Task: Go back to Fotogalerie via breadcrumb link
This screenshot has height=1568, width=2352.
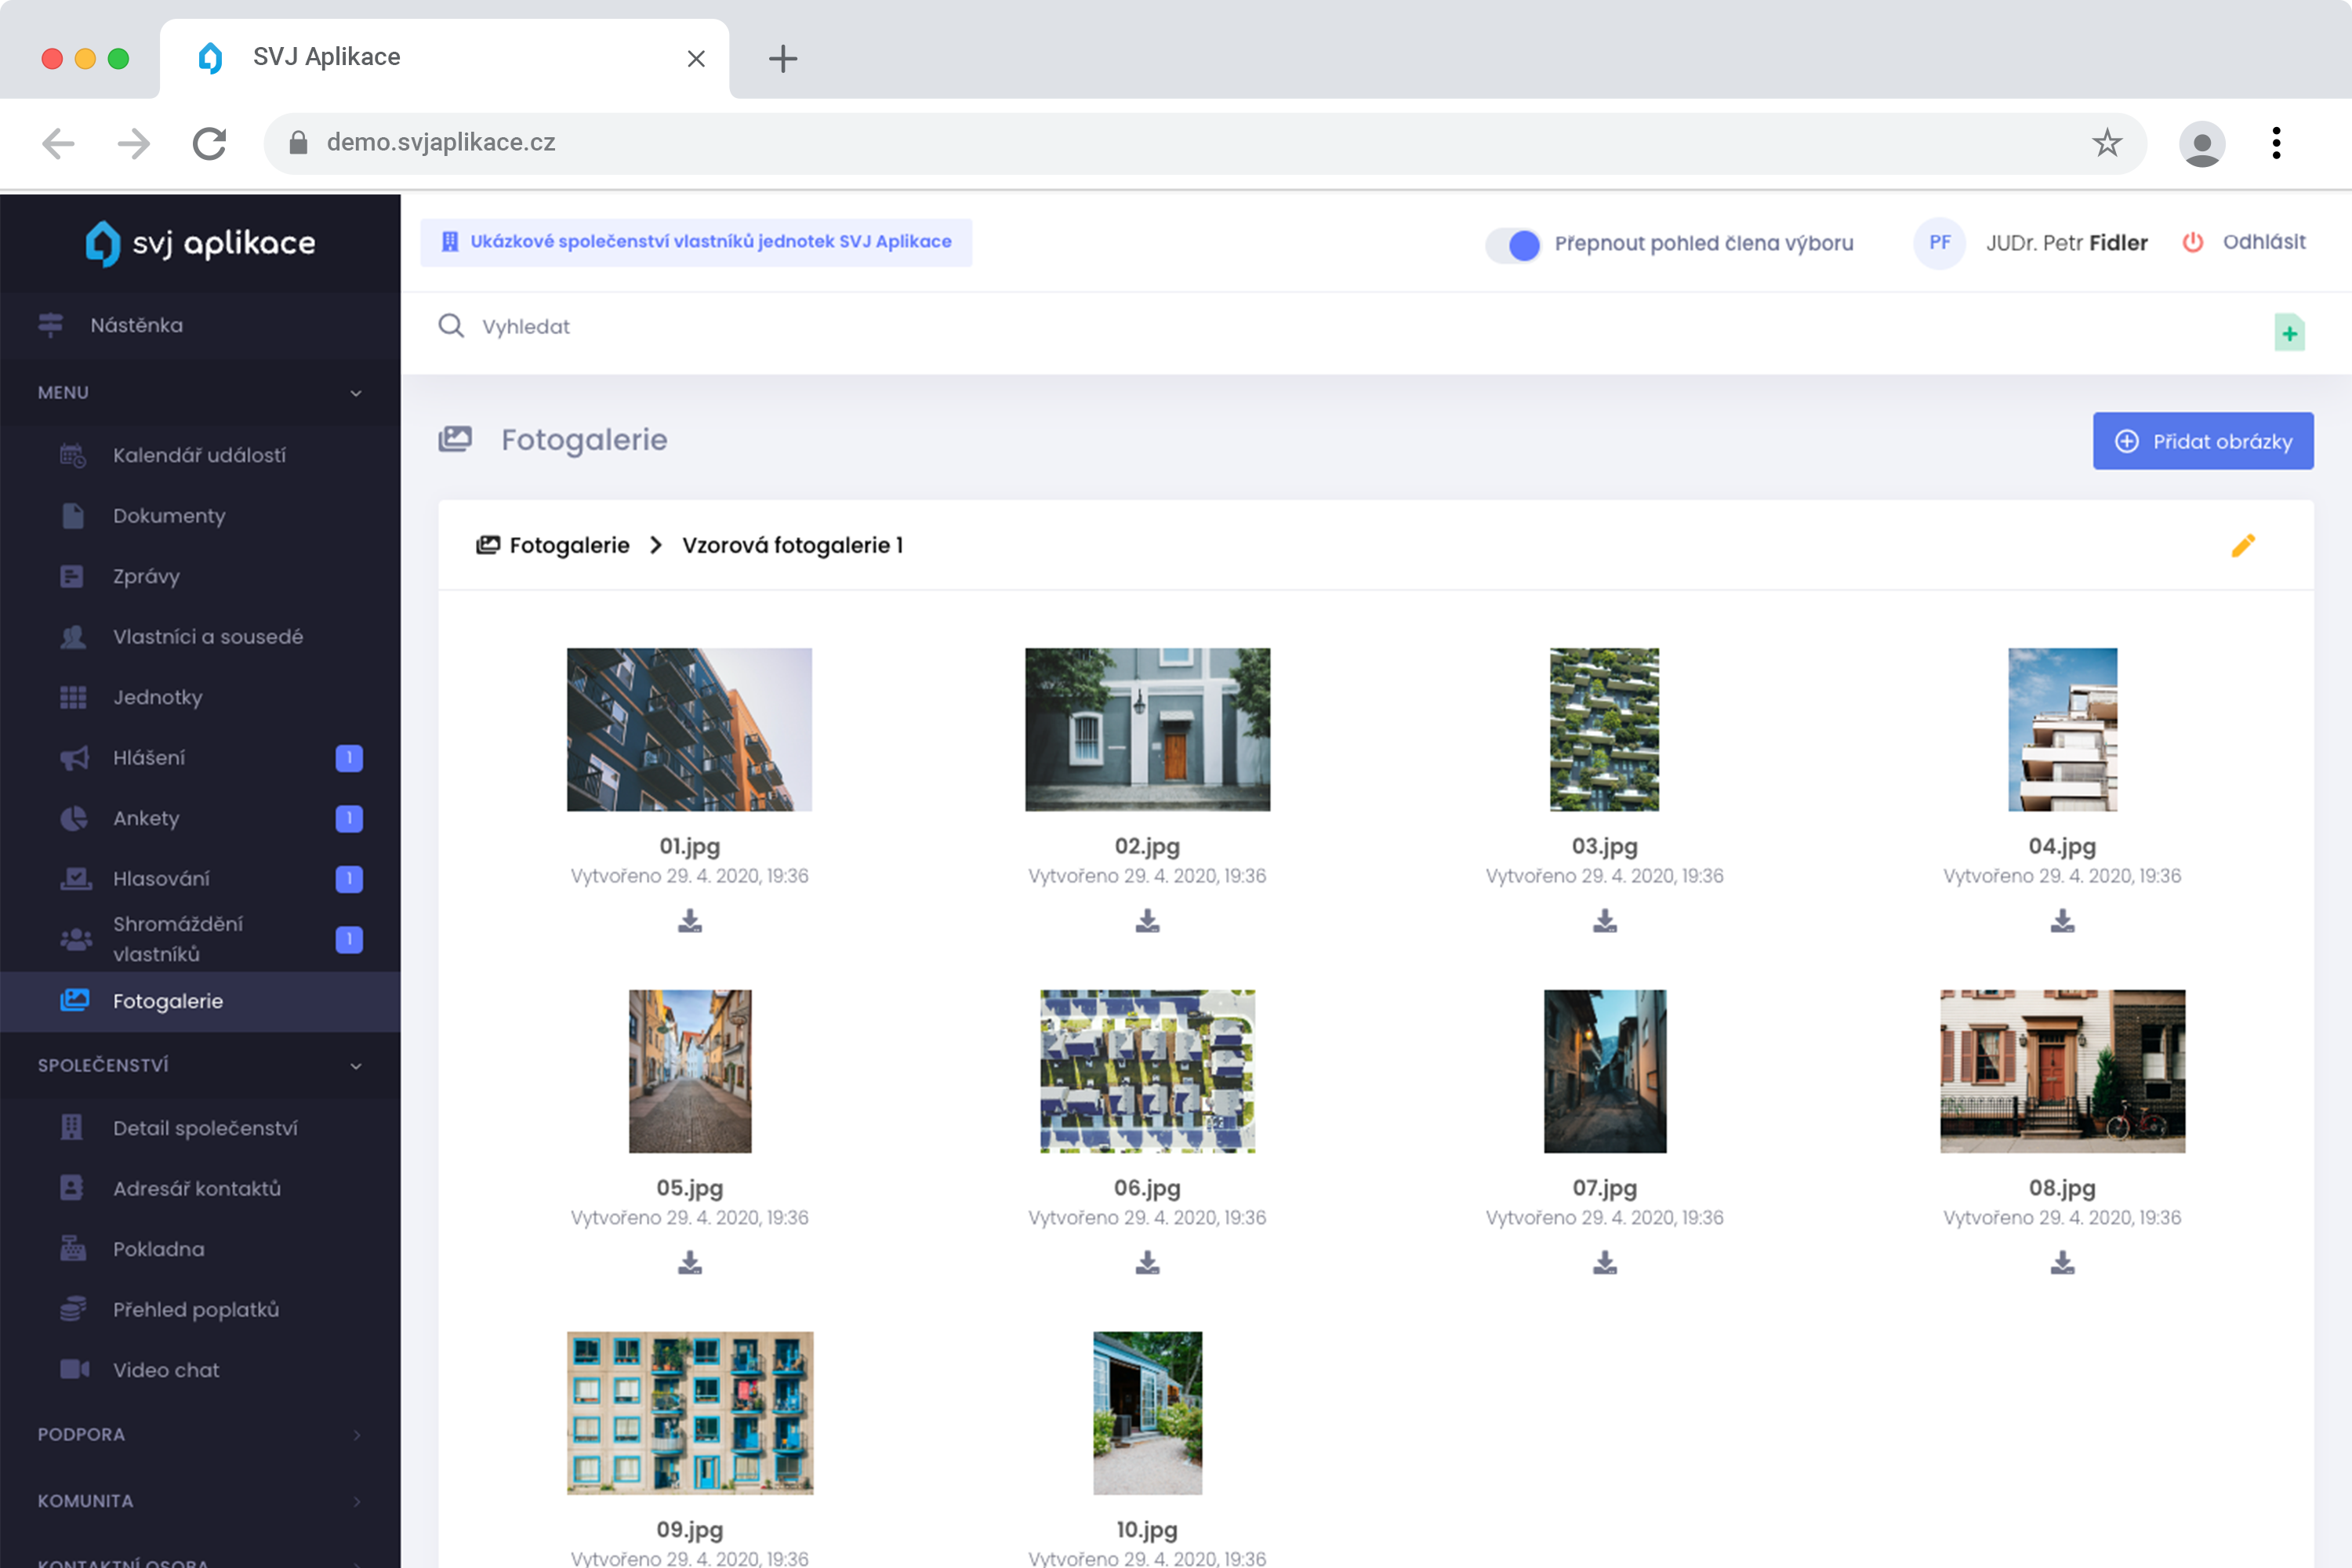Action: tap(568, 545)
